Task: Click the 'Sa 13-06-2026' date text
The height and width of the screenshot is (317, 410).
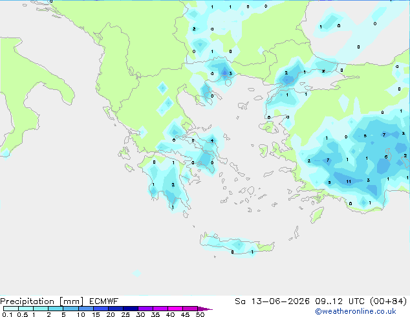Action: point(272,301)
